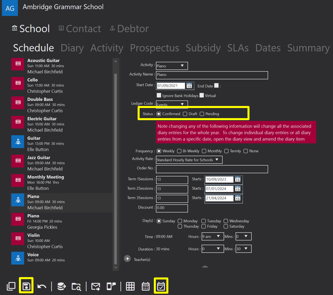The image size is (333, 295).
Task: Switch to the Activity tab
Action: point(107,48)
